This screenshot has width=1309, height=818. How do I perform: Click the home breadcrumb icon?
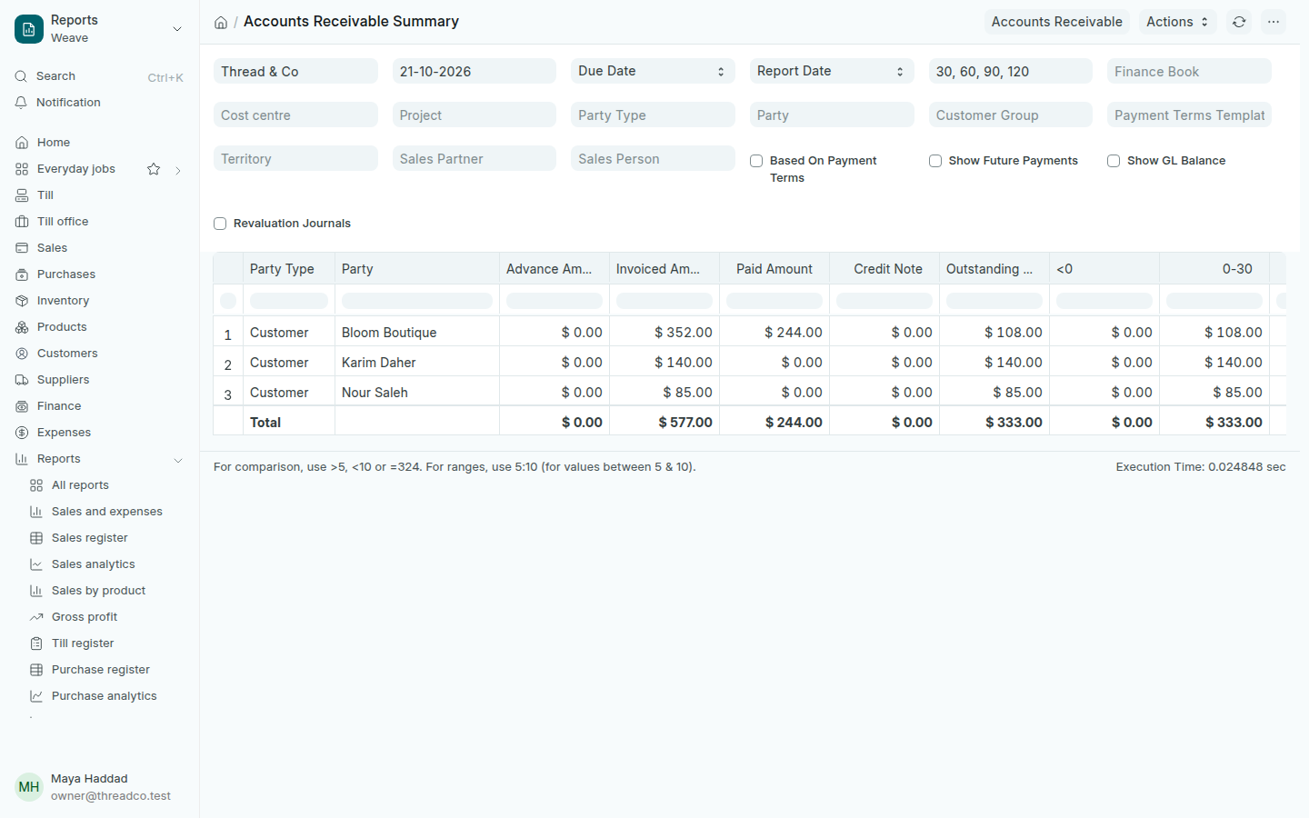pos(221,23)
